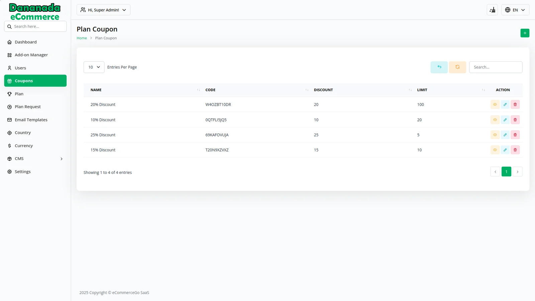Show details for the 25% Discount coupon

point(495,135)
